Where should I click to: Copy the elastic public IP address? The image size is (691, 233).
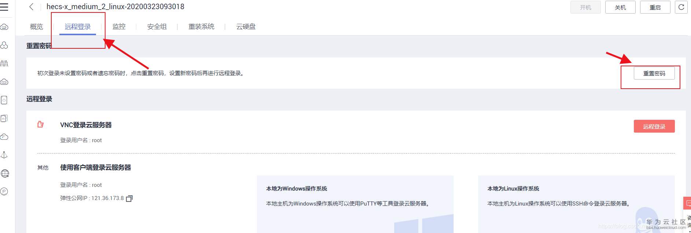[129, 199]
